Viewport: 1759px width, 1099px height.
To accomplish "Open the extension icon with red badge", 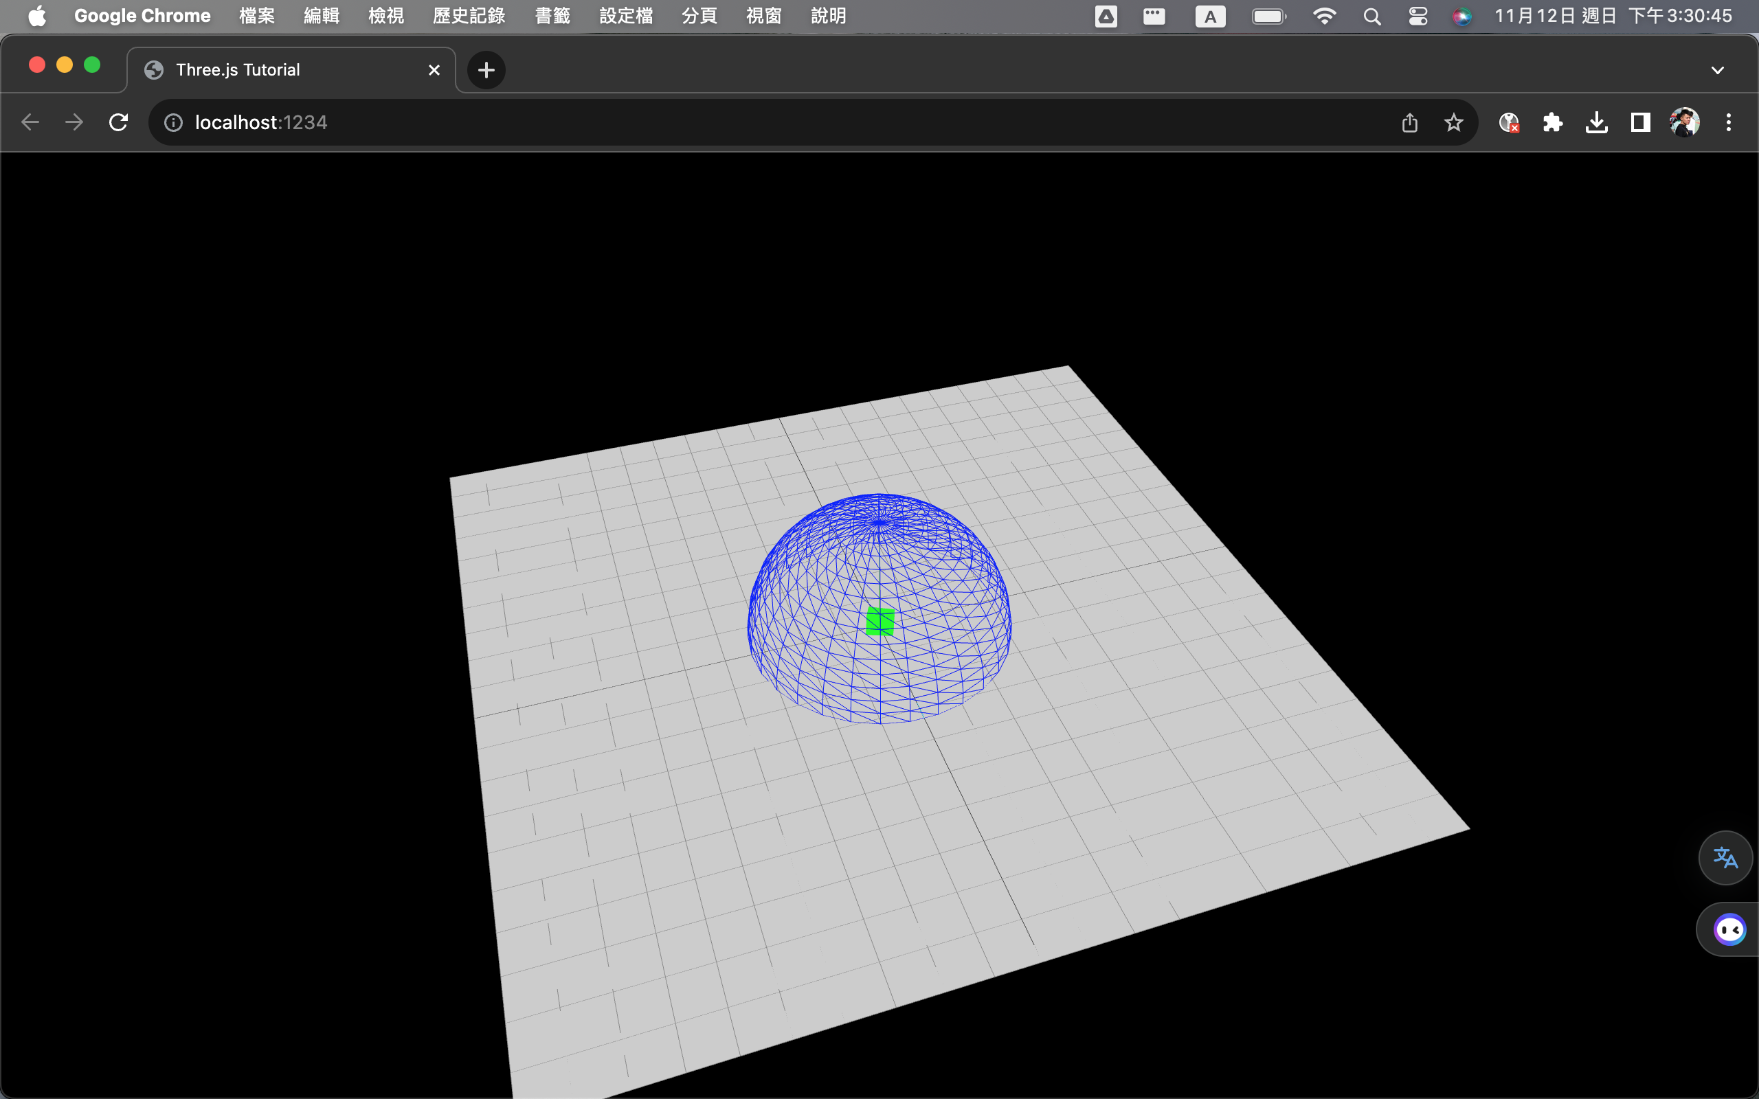I will [1509, 122].
